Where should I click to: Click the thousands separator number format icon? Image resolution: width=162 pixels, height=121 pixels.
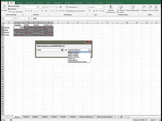coord(97,11)
